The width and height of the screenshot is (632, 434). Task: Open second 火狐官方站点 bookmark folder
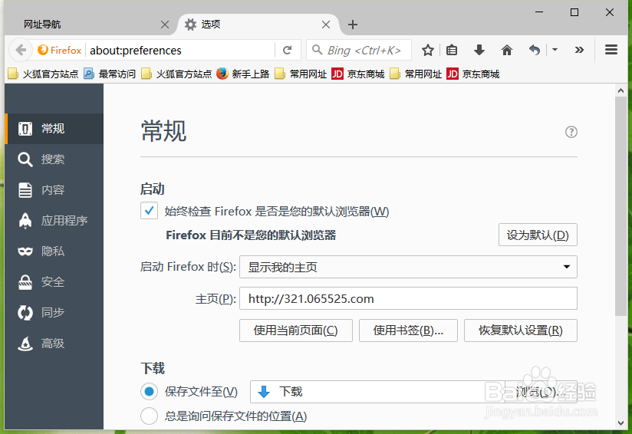point(176,74)
